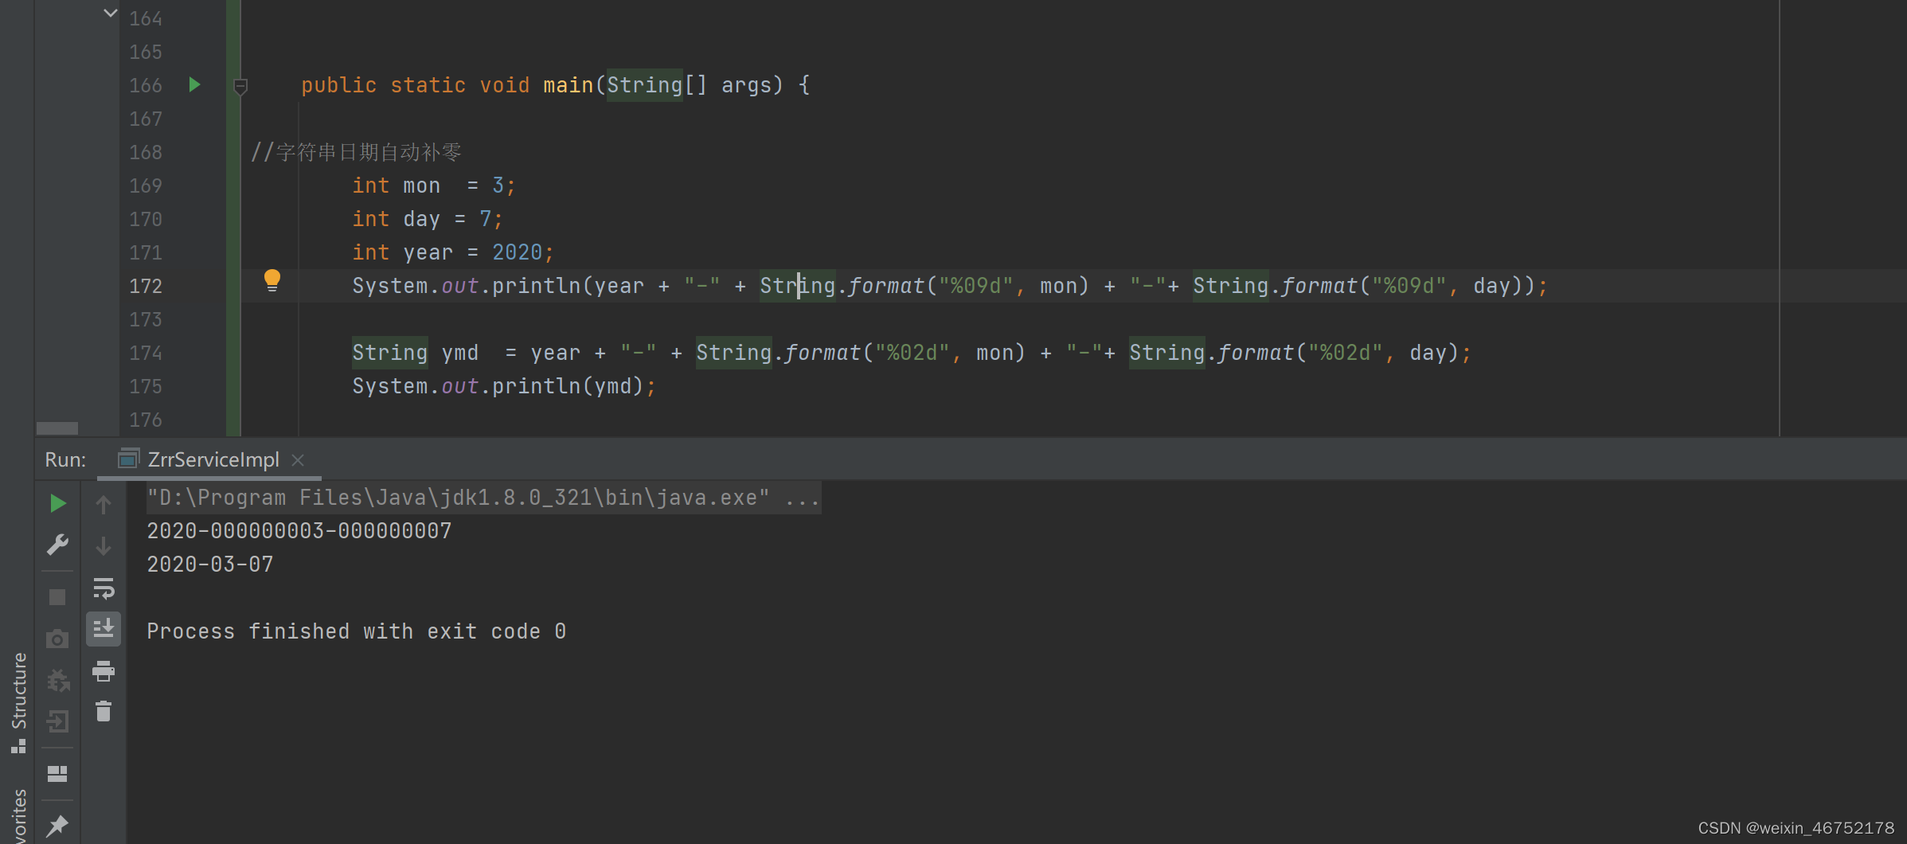Click the "%09d" format string before mon
Viewport: 1907px width, 844px height.
coord(975,286)
